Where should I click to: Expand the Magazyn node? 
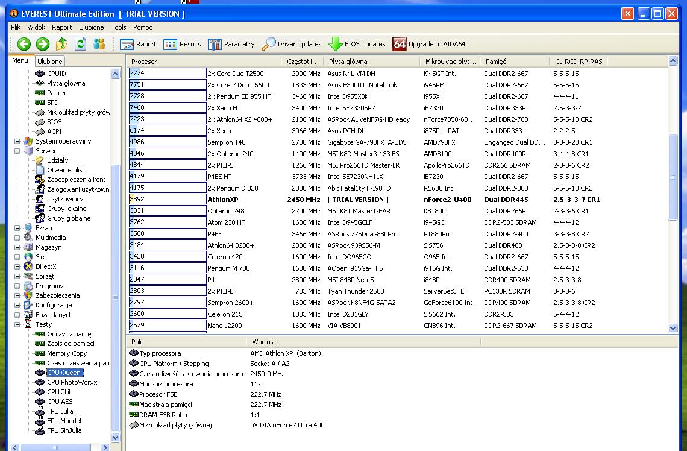click(17, 247)
